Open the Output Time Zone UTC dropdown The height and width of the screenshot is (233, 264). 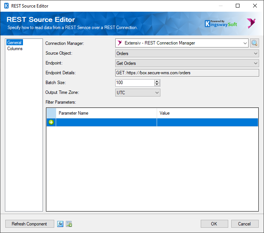coord(138,93)
